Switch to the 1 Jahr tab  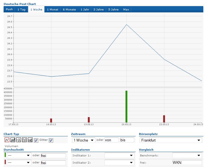(85, 9)
